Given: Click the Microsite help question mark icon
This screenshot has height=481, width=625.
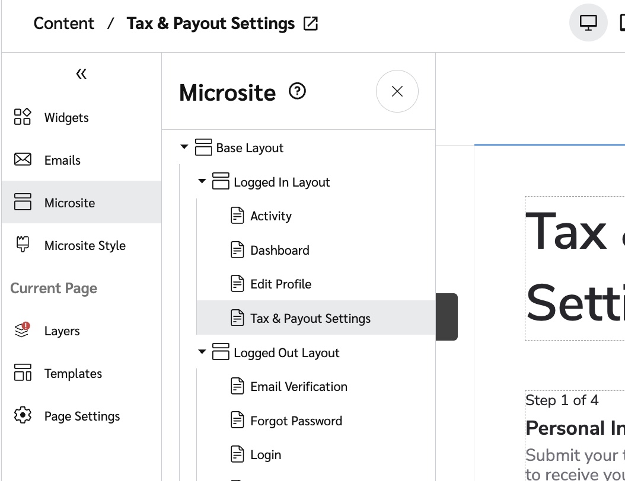Looking at the screenshot, I should (297, 92).
